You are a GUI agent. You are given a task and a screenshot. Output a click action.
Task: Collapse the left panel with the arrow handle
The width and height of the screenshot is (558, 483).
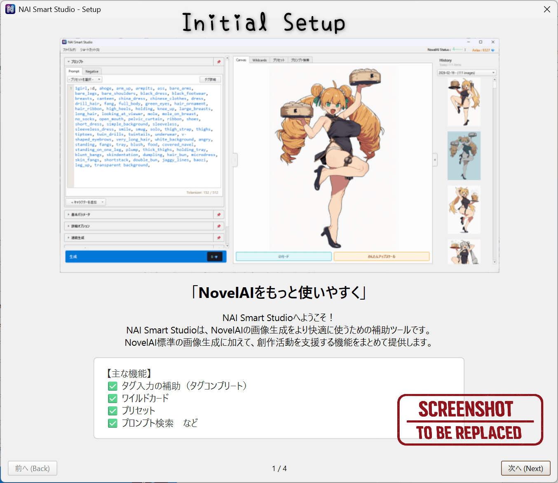click(234, 159)
